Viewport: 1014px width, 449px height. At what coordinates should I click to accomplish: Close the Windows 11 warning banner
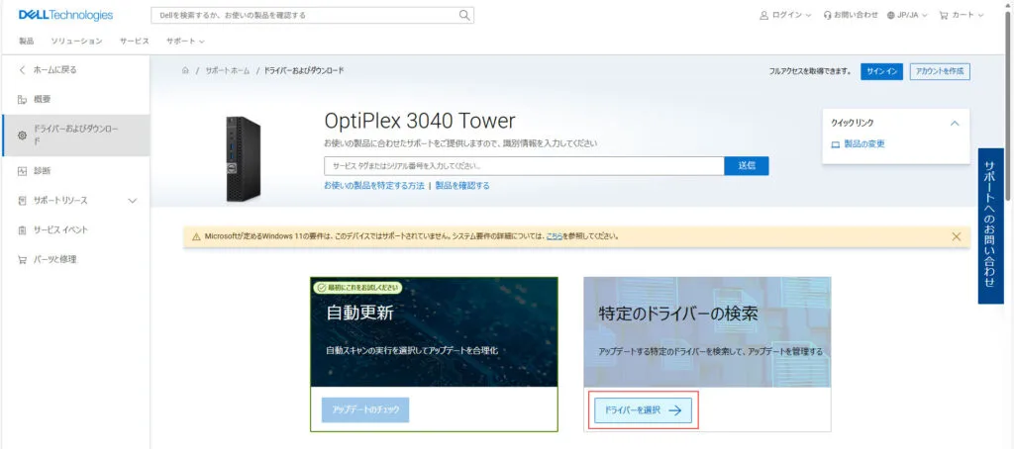(x=956, y=236)
